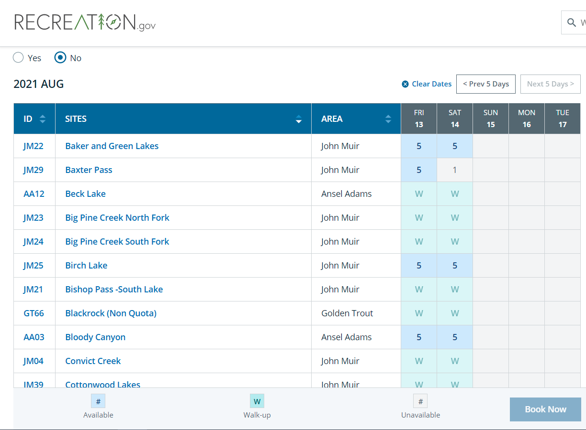Image resolution: width=586 pixels, height=430 pixels.
Task: Sort table by ID column arrows
Action: pos(43,119)
